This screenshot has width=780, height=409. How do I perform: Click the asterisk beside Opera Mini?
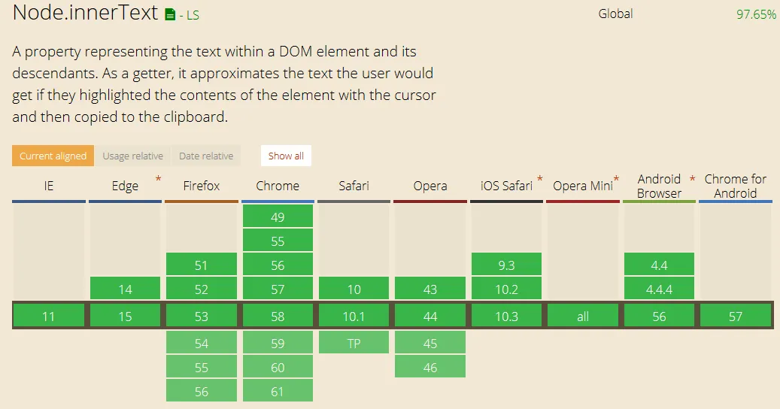(617, 180)
